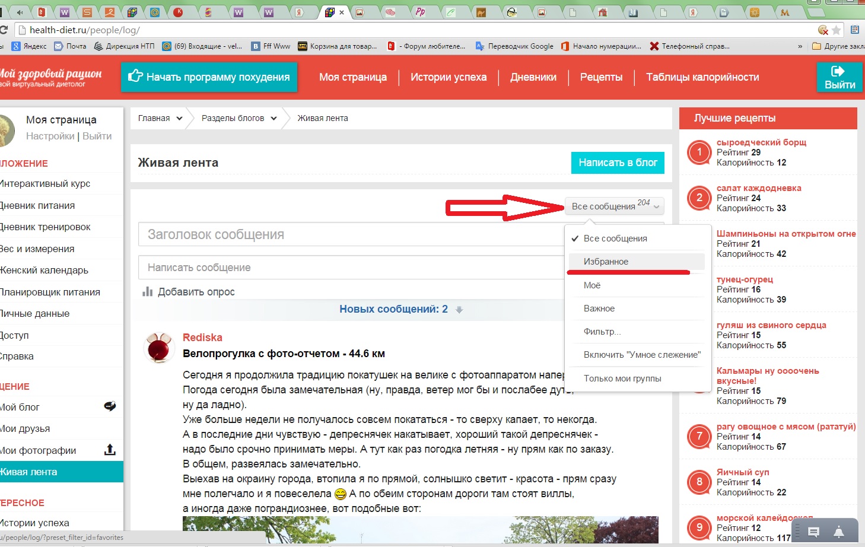The image size is (865, 547).
Task: Open the Рецепты navigation tab
Action: (601, 77)
